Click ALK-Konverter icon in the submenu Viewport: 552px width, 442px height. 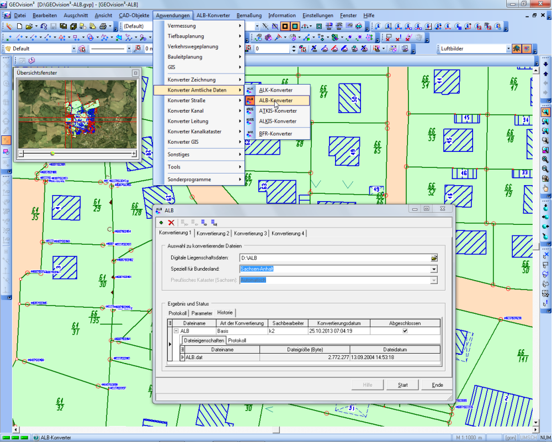250,90
